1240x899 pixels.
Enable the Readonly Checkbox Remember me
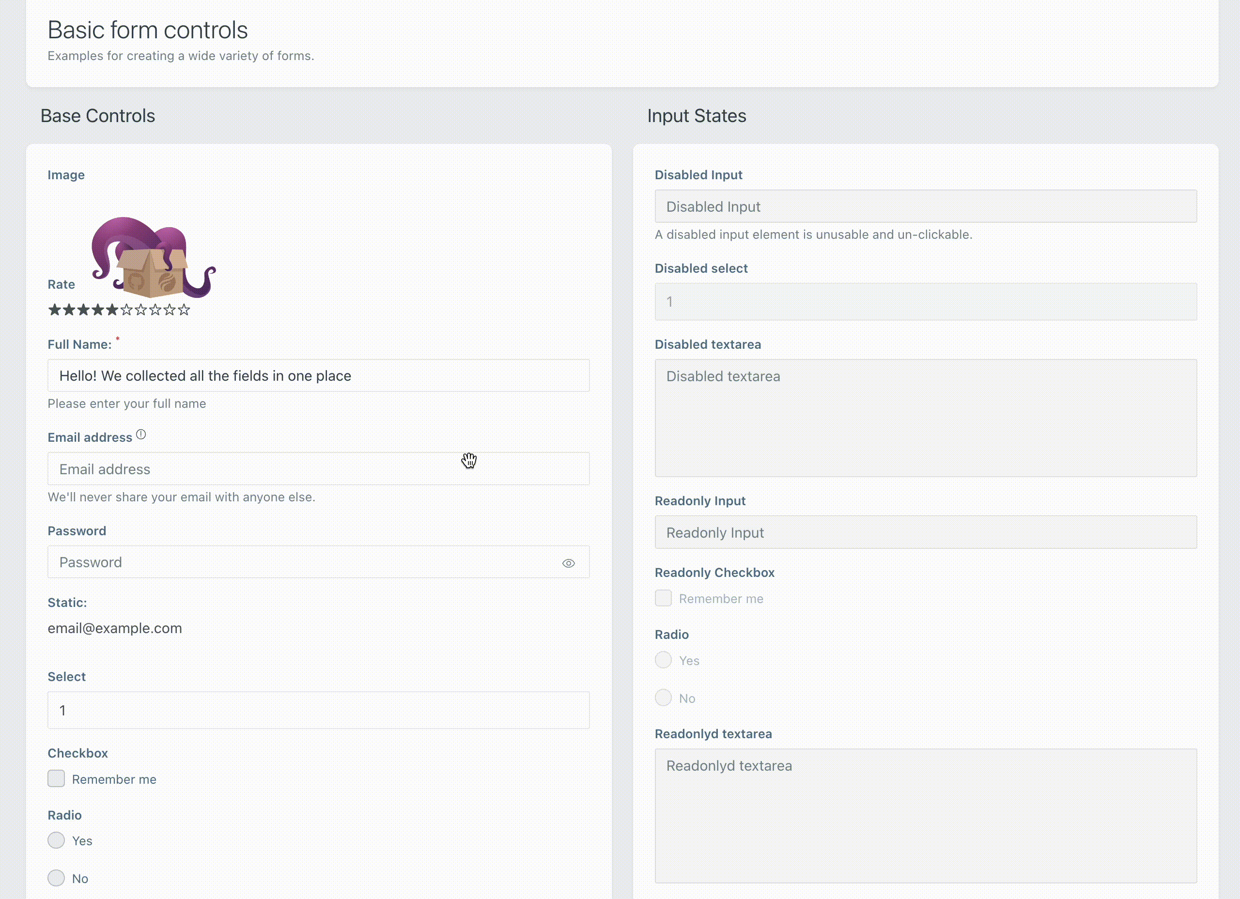tap(663, 598)
